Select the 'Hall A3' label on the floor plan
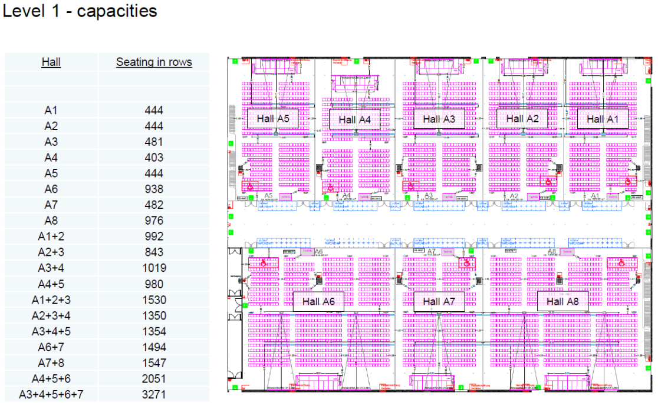Screen dimensions: 658x403 (439, 119)
